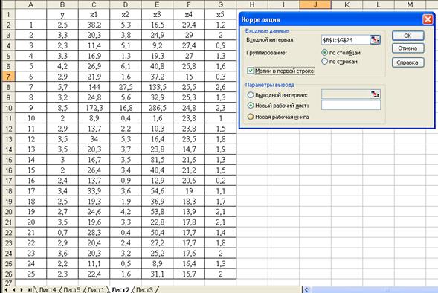Select column D header
This screenshot has width=438, height=293.
126,4
